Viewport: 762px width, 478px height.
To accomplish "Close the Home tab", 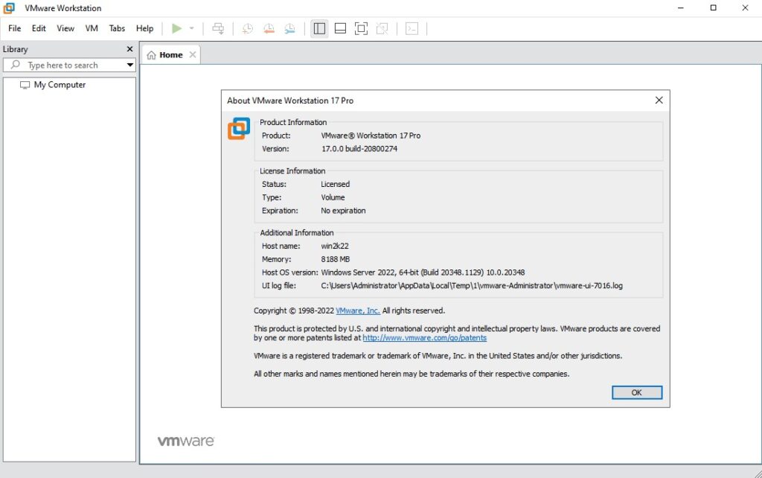I will coord(193,54).
